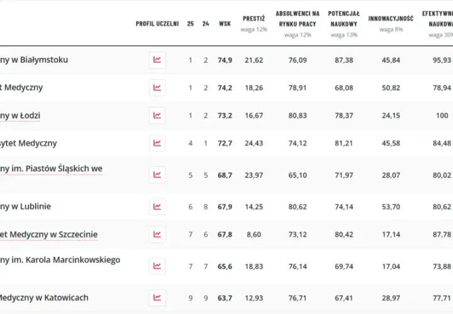This screenshot has width=453, height=314.
Task: Sort by Absolwenci na rynku pracy header
Action: pos(298,19)
